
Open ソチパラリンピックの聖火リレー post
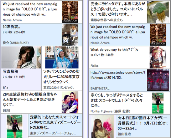pyautogui.click(x=61, y=77)
